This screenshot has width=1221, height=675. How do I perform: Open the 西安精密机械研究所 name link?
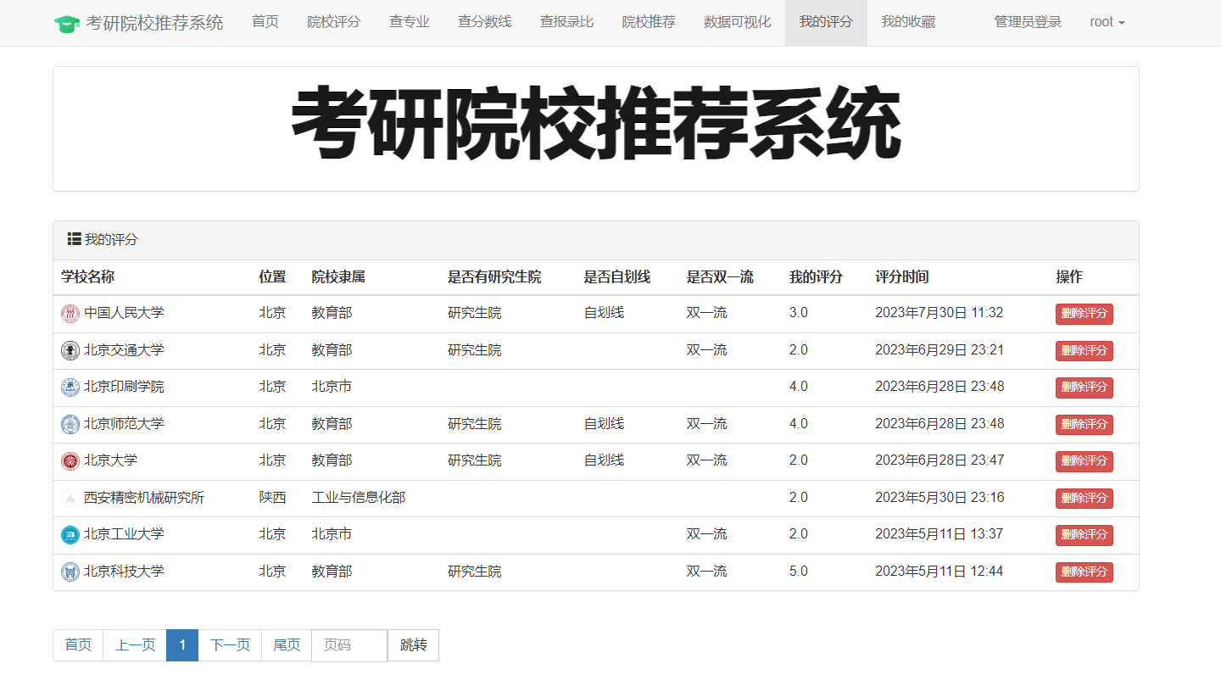tap(144, 497)
